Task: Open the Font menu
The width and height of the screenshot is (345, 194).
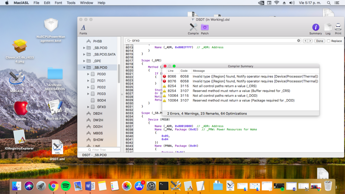Action: (59, 3)
